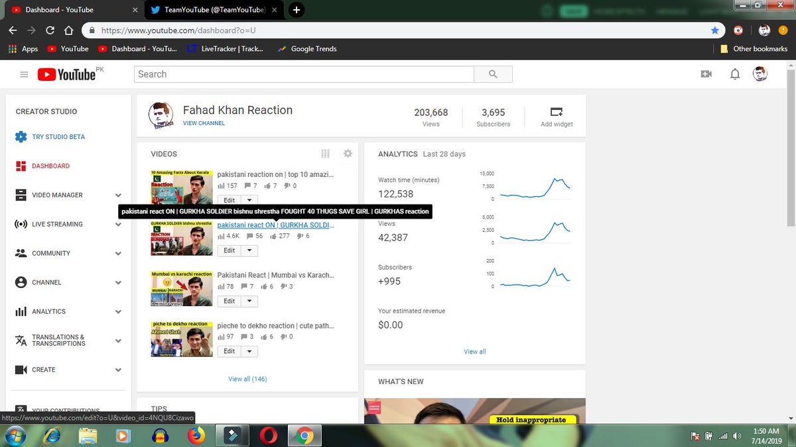Click the Fahad Khan Reaction channel avatar
The height and width of the screenshot is (447, 796).
(161, 116)
